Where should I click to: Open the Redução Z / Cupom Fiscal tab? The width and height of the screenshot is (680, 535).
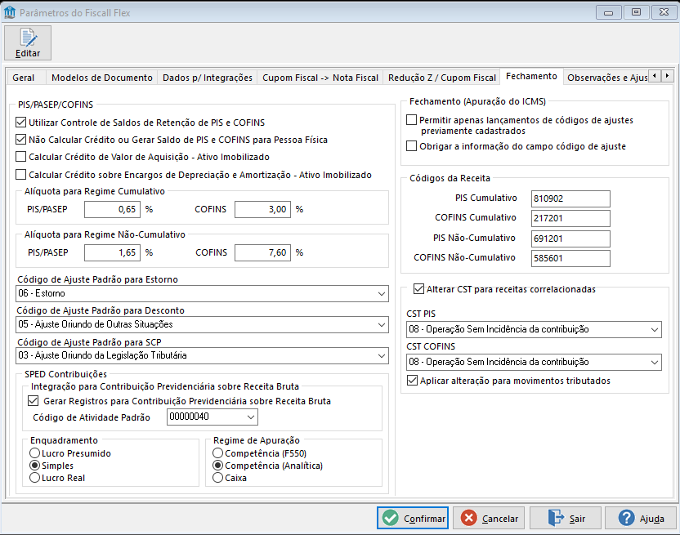click(442, 78)
